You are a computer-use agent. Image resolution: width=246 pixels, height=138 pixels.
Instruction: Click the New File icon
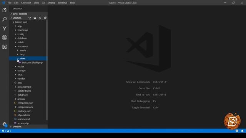[x=30, y=18]
